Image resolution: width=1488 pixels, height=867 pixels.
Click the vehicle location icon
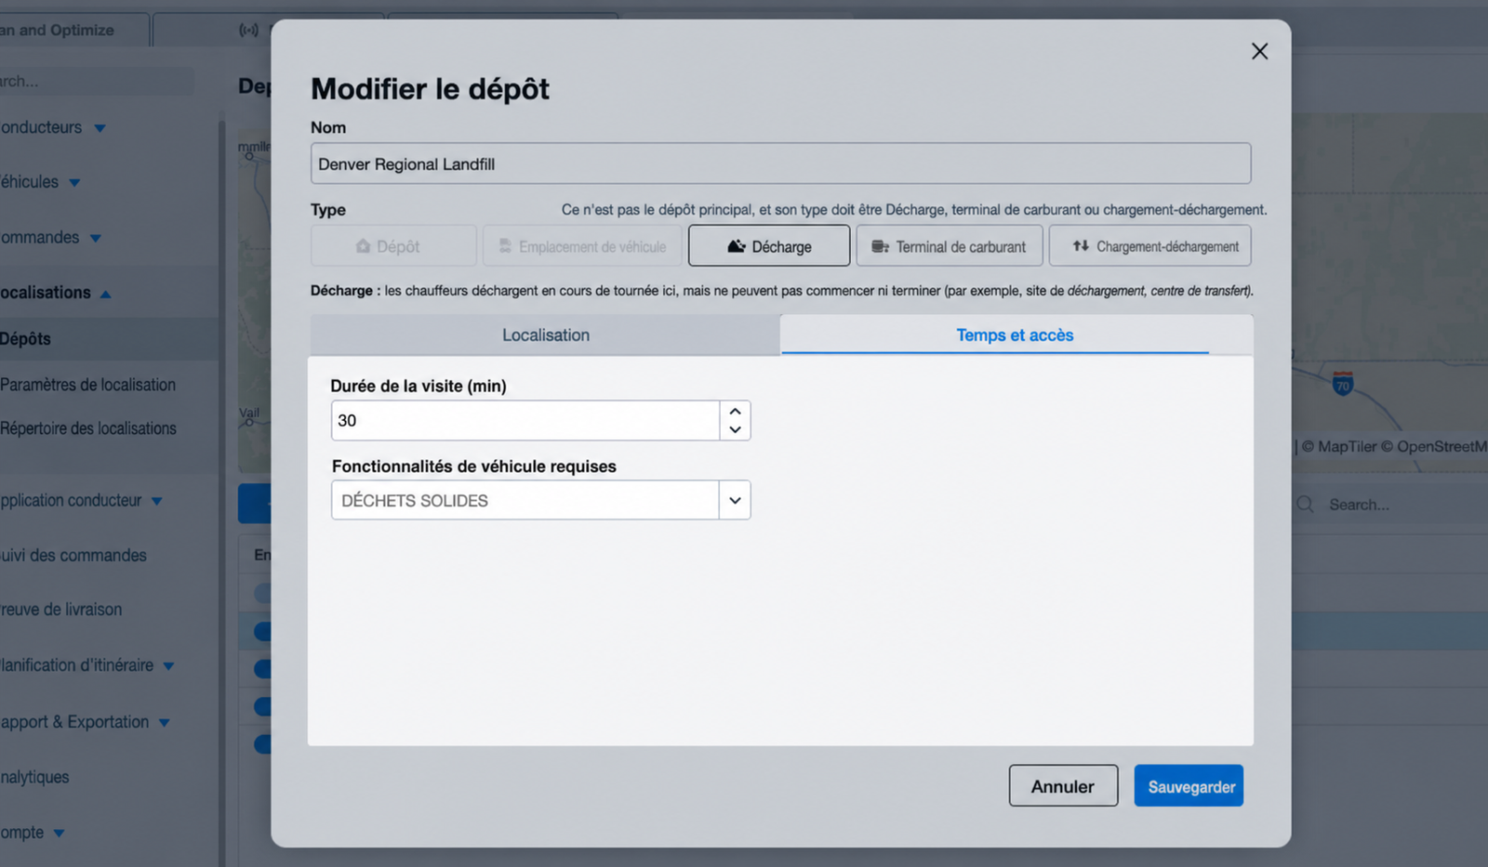505,246
